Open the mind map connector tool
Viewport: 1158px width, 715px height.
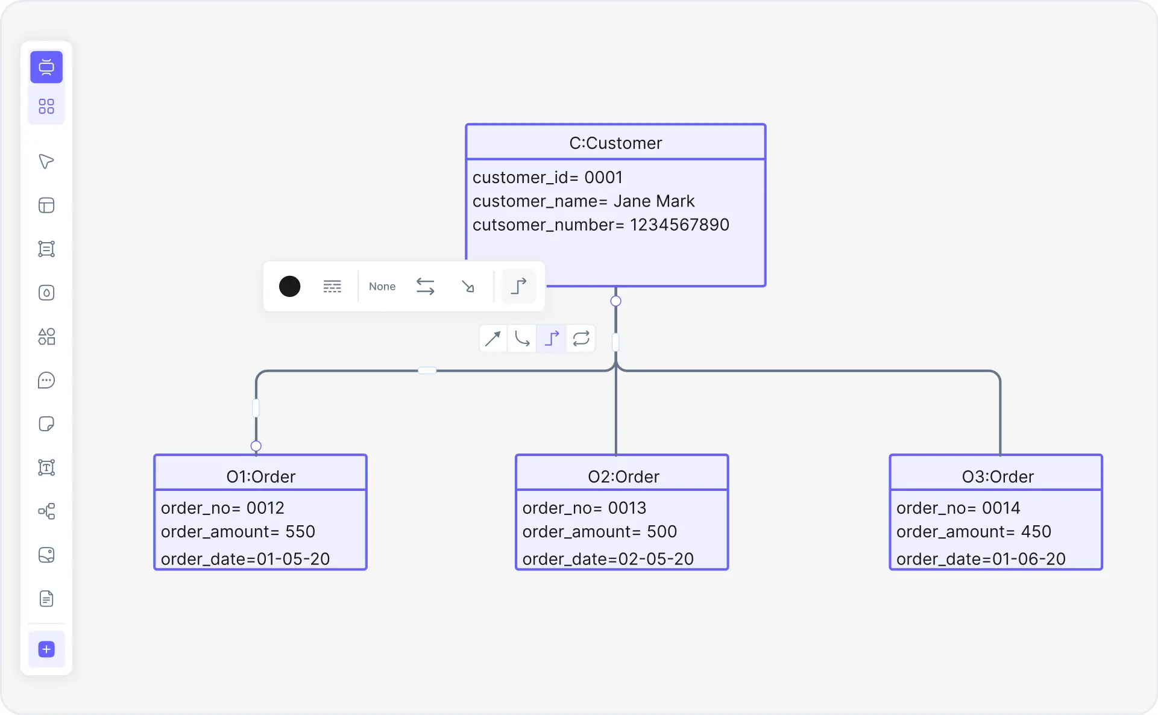46,511
